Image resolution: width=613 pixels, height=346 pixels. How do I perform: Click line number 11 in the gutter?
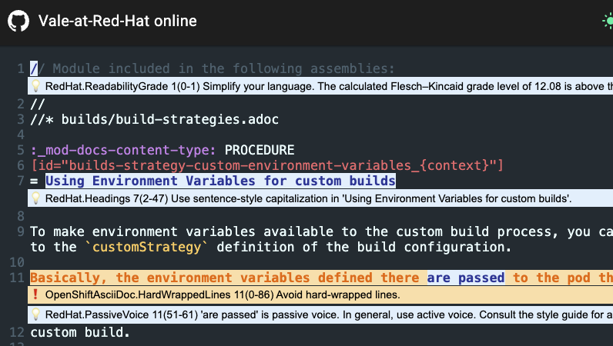[x=17, y=278]
